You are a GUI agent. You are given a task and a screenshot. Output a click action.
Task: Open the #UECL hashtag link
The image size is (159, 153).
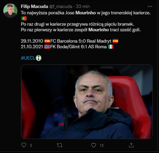coord(28,58)
